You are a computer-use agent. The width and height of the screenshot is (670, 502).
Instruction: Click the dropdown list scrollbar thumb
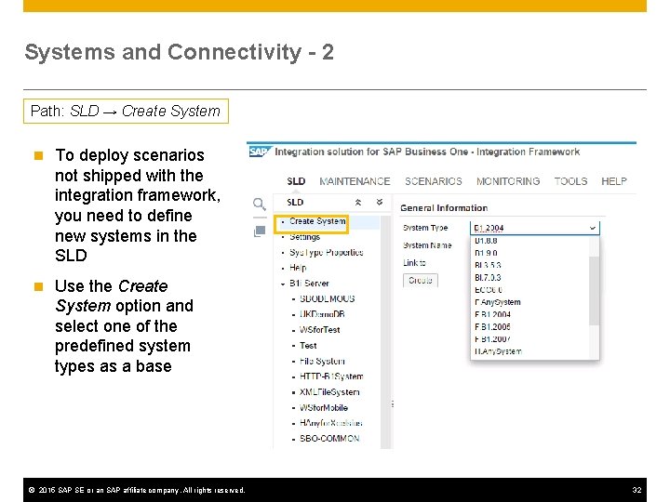(594, 291)
